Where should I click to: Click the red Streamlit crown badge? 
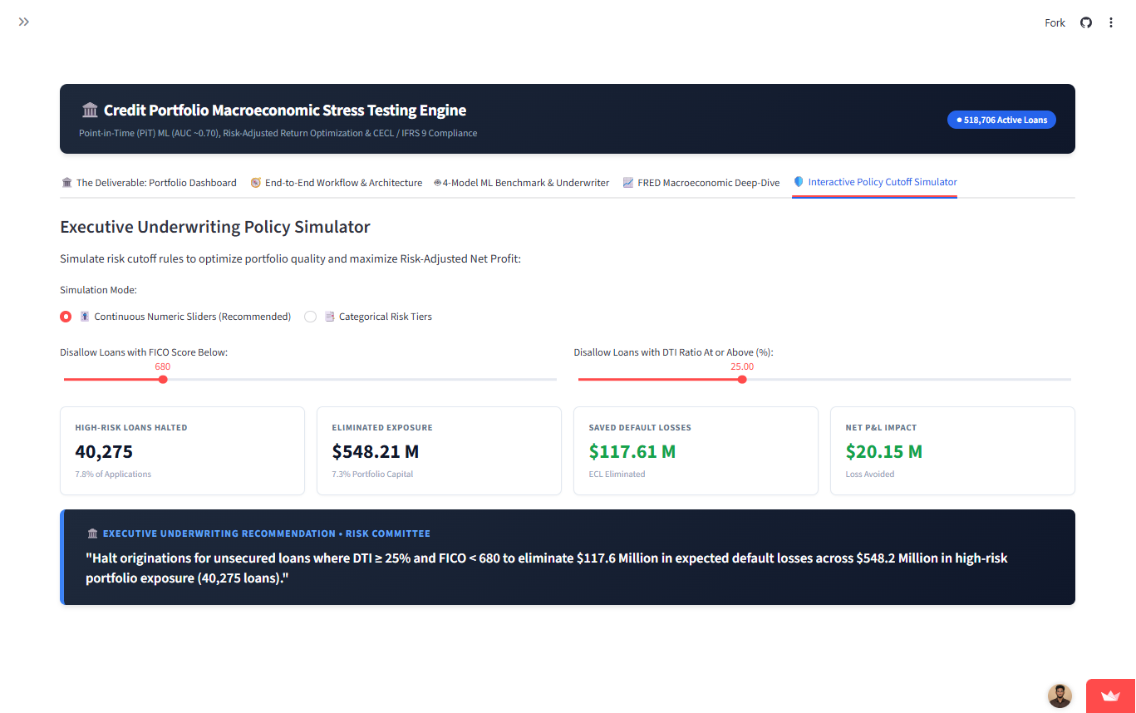pyautogui.click(x=1111, y=696)
